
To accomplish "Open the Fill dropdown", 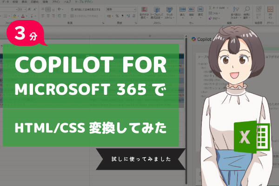I will (214, 13).
